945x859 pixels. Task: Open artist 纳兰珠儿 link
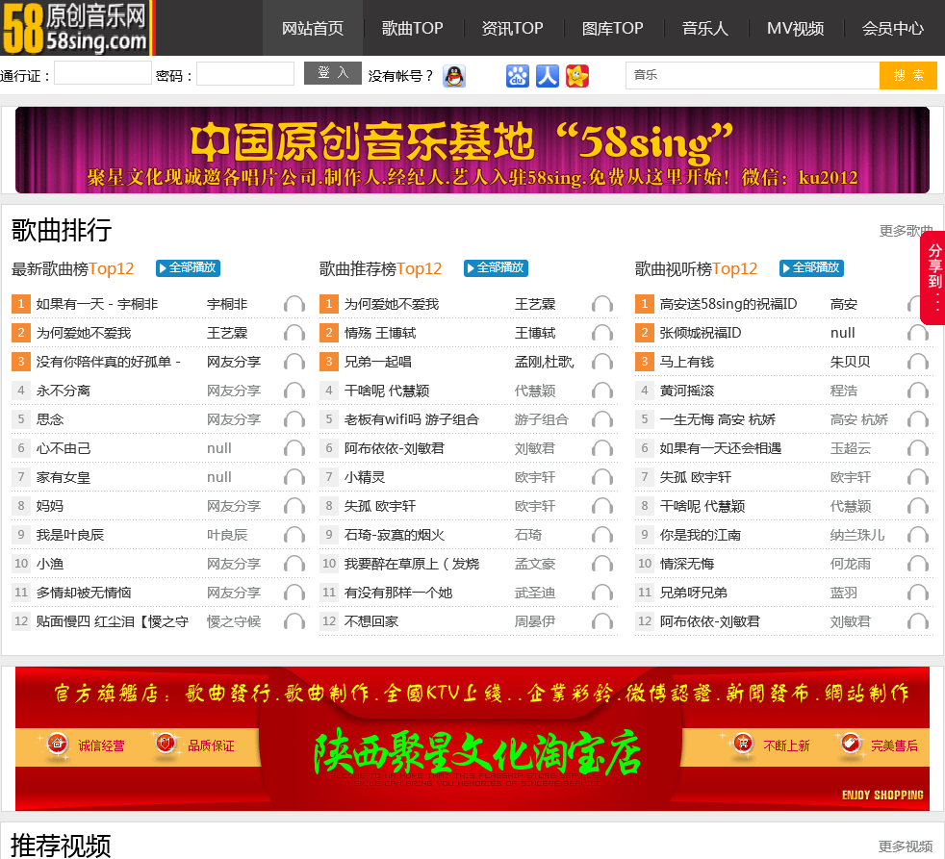tap(857, 535)
